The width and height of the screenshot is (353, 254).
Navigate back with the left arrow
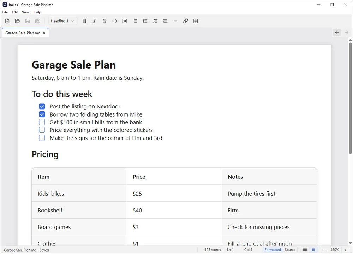tap(337, 33)
